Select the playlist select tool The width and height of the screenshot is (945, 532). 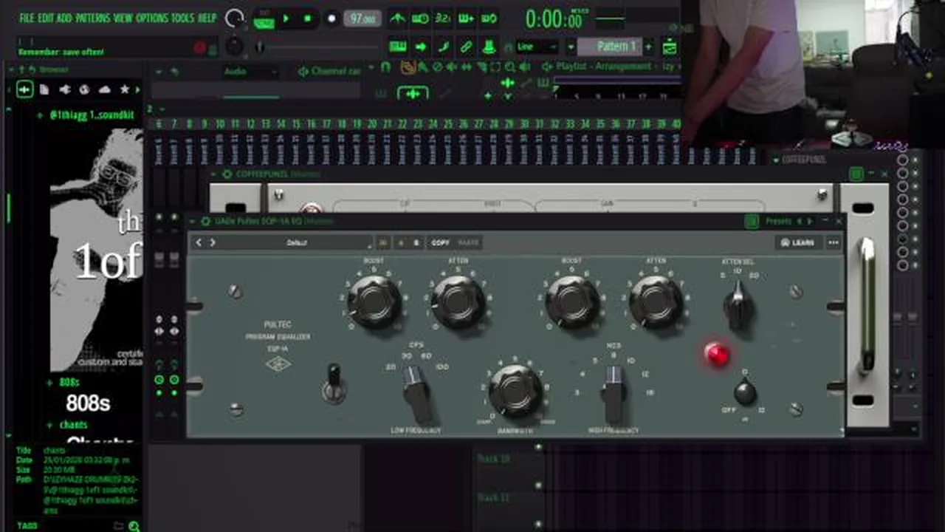(495, 67)
